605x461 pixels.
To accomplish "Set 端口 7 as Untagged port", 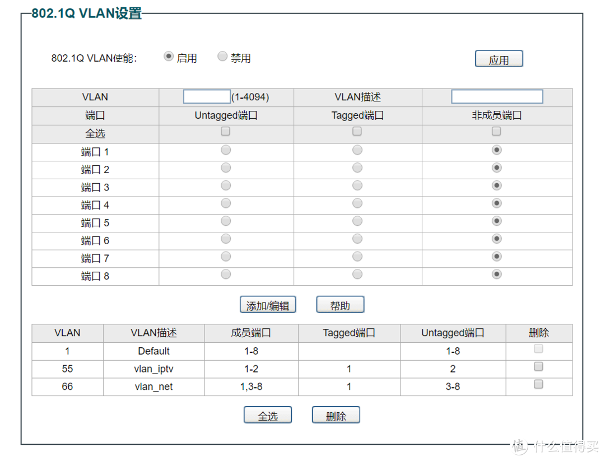I will 226,257.
